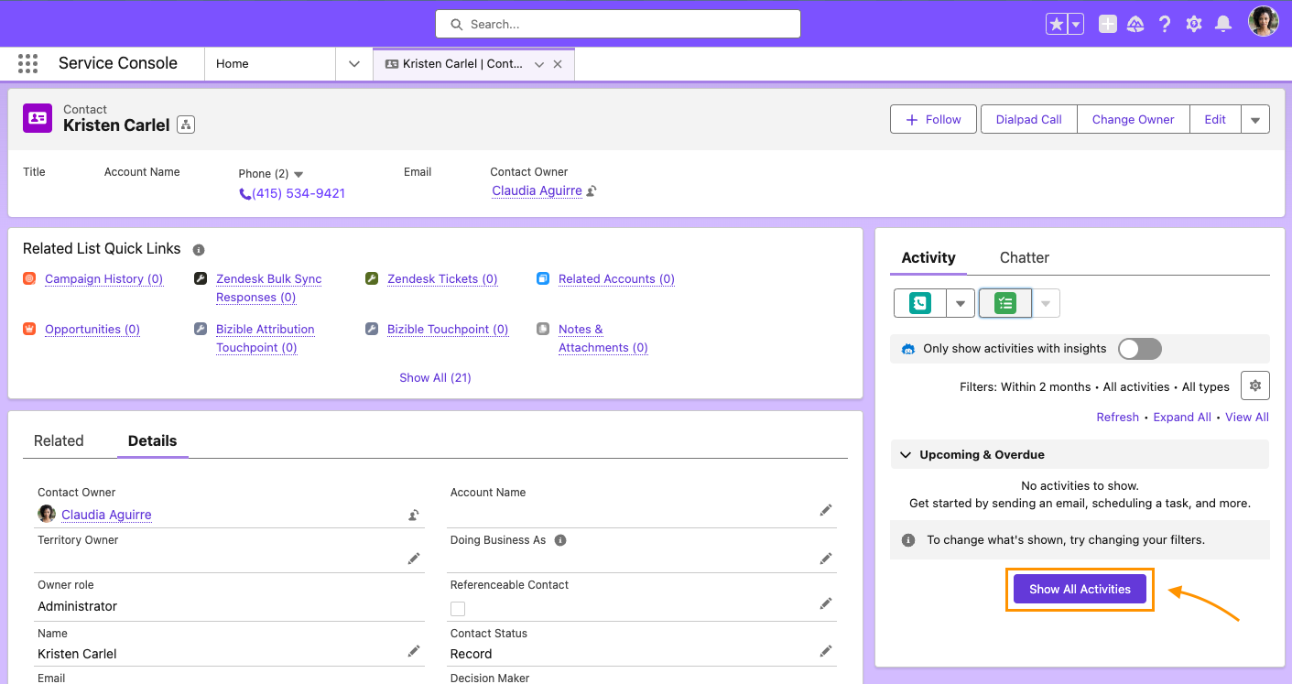Click the purple Contact record icon
This screenshot has height=684, width=1292.
coord(38,118)
